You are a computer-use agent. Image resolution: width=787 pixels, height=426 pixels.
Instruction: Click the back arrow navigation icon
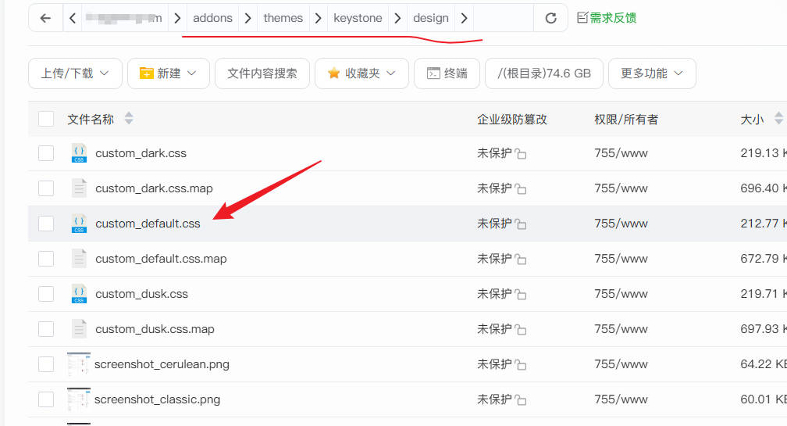click(45, 18)
